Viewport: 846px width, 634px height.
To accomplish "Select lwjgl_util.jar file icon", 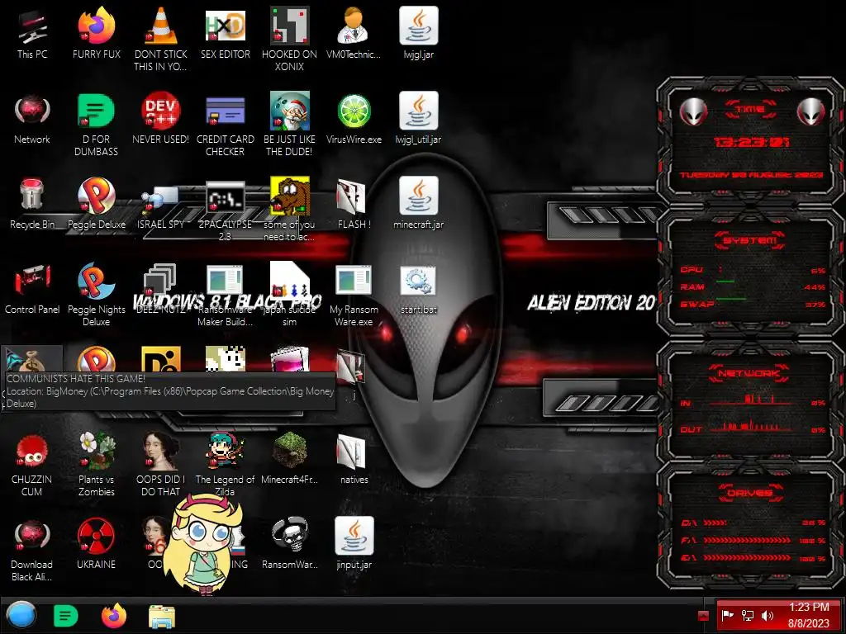I will [x=418, y=111].
